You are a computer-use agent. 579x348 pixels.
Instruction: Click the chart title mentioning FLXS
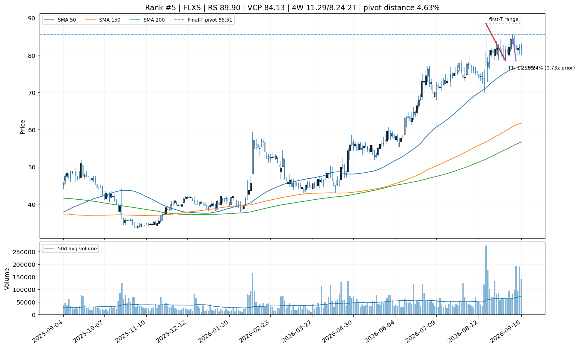292,8
